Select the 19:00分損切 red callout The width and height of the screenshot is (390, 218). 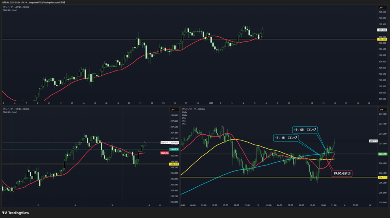click(x=341, y=173)
